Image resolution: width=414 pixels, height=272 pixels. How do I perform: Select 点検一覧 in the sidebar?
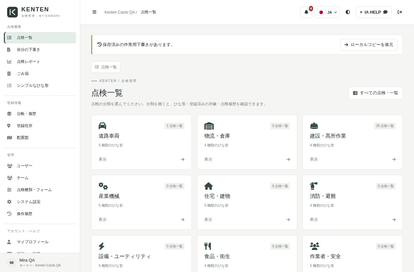pos(40,38)
